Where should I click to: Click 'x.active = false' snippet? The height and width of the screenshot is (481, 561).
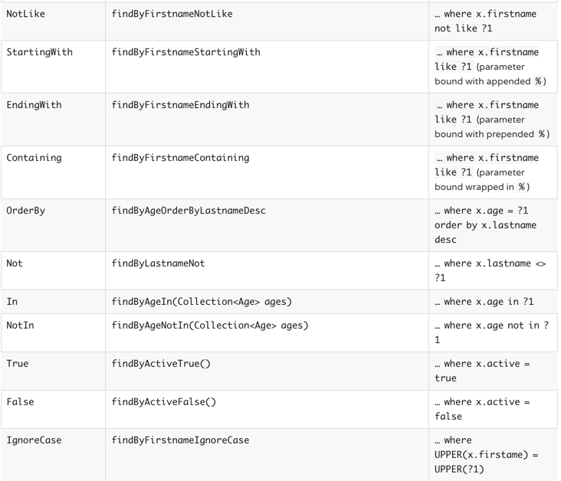(x=482, y=409)
